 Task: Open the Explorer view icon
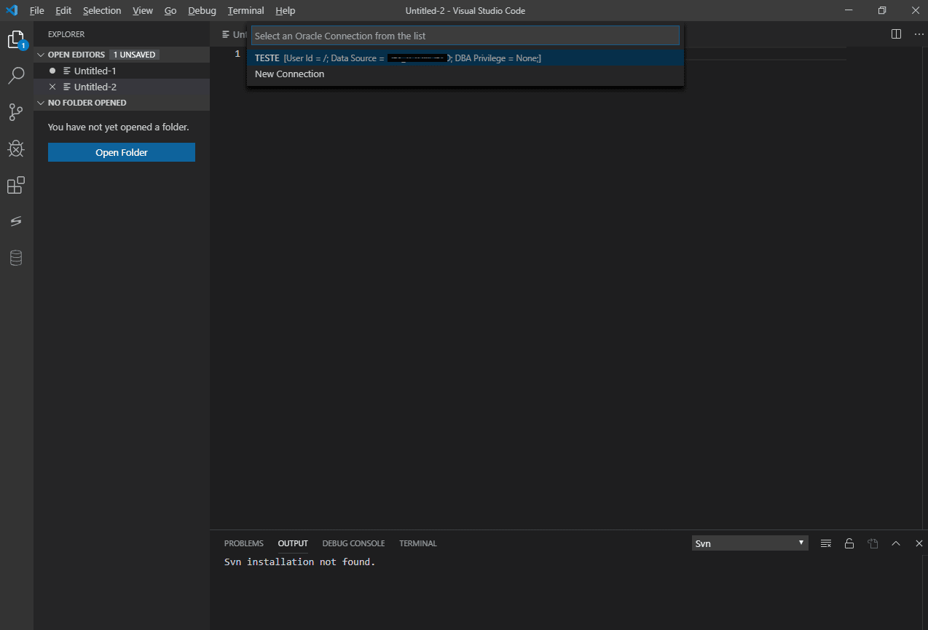(16, 40)
